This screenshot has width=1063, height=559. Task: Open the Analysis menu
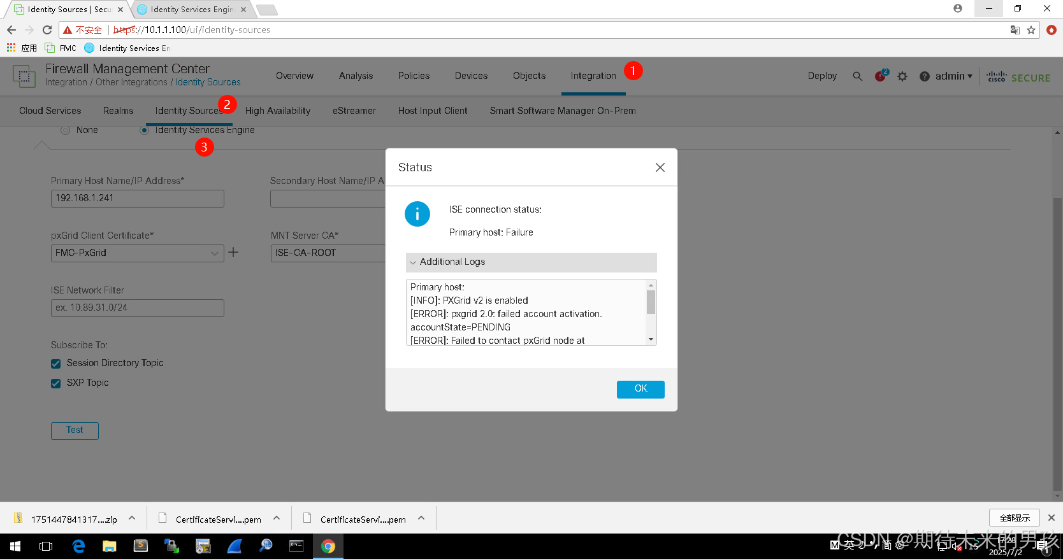pyautogui.click(x=356, y=76)
